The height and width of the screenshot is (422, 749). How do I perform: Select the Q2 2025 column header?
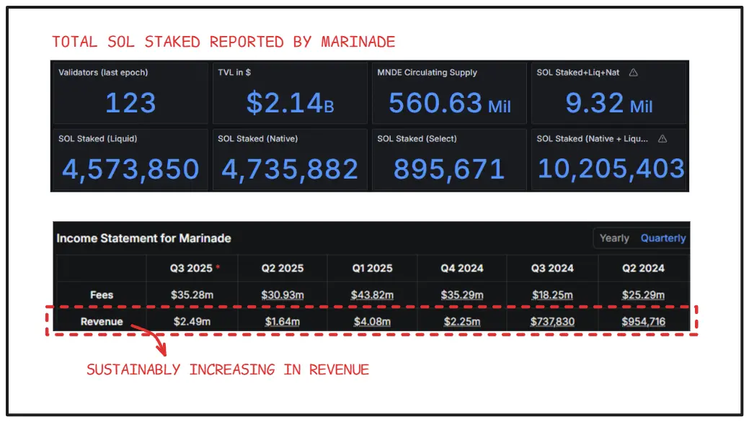283,269
